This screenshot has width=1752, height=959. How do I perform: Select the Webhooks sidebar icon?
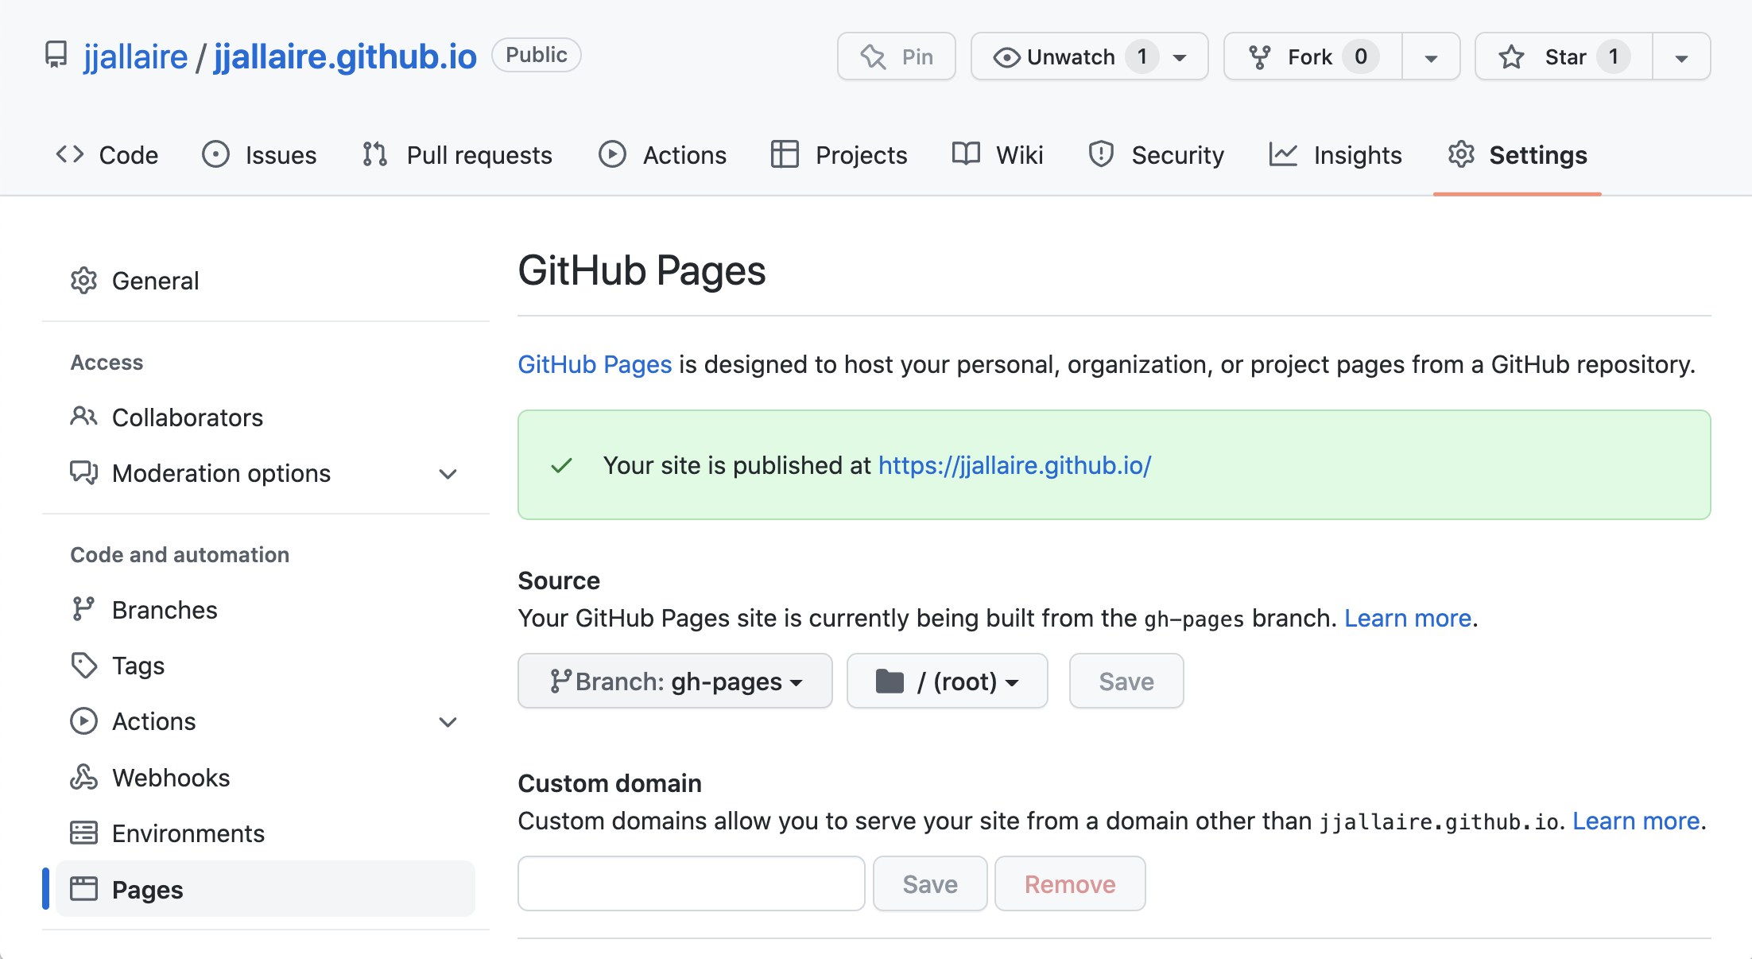click(x=83, y=777)
